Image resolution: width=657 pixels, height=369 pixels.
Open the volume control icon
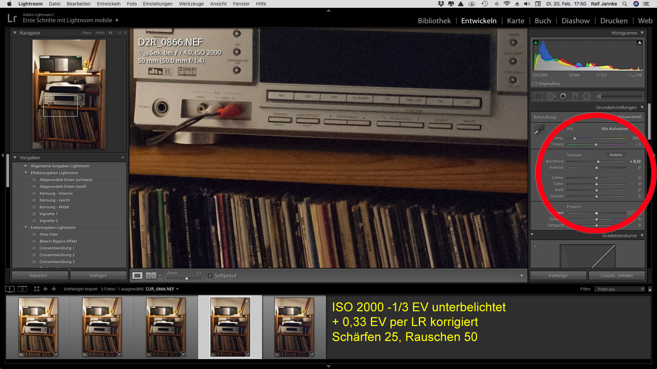527,4
